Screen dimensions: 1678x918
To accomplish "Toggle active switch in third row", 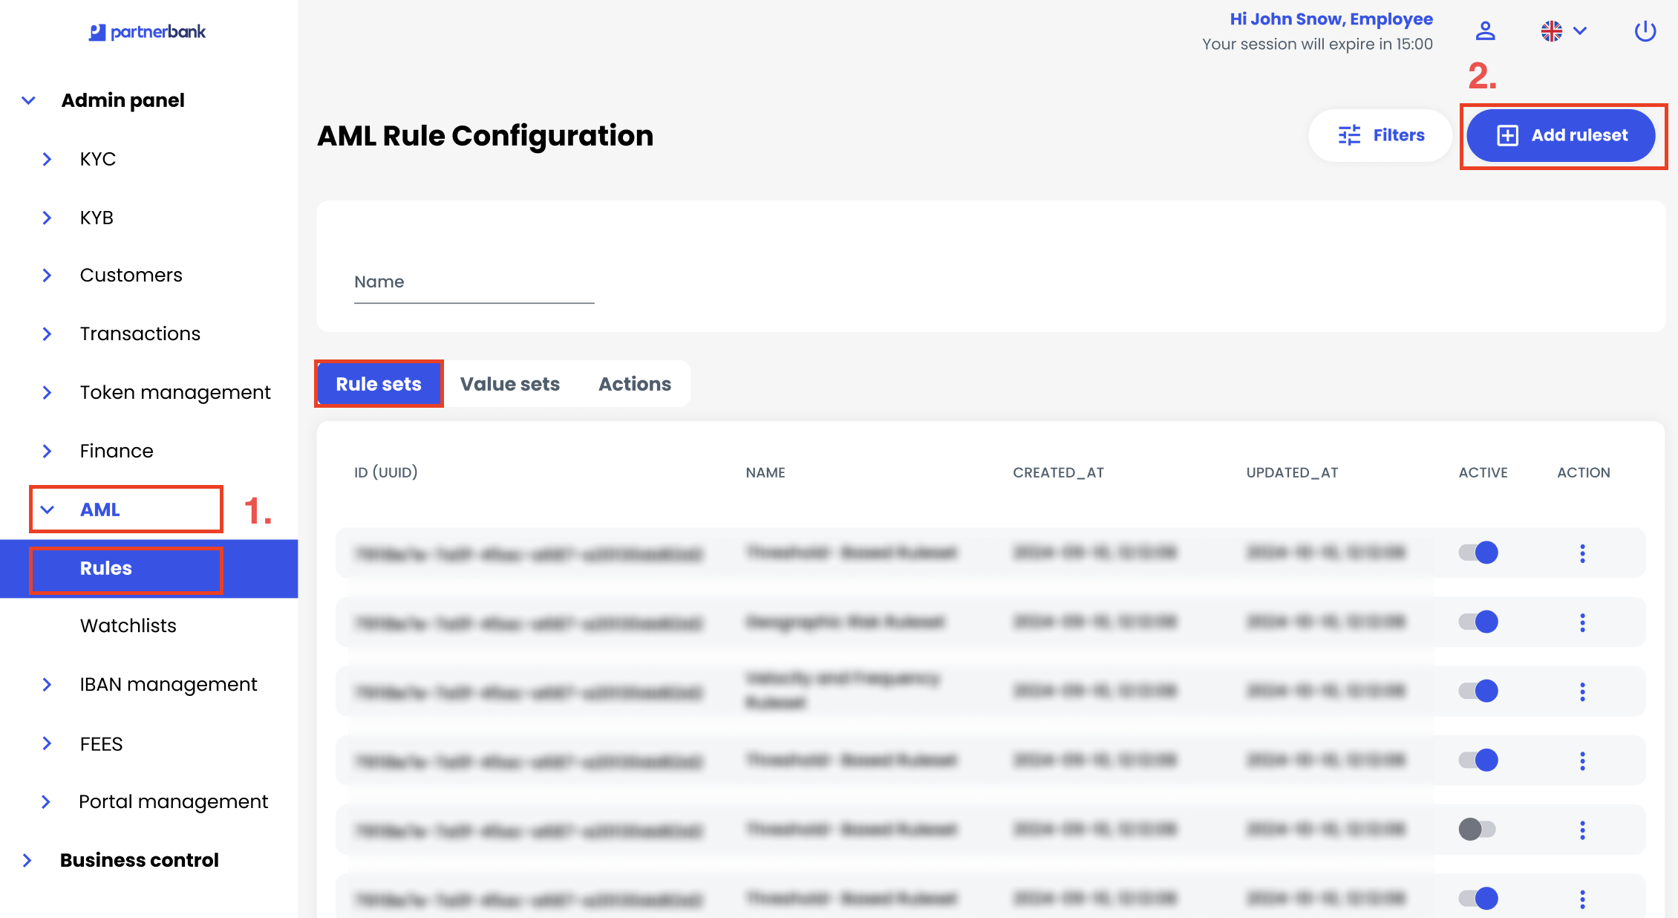I will (1478, 691).
